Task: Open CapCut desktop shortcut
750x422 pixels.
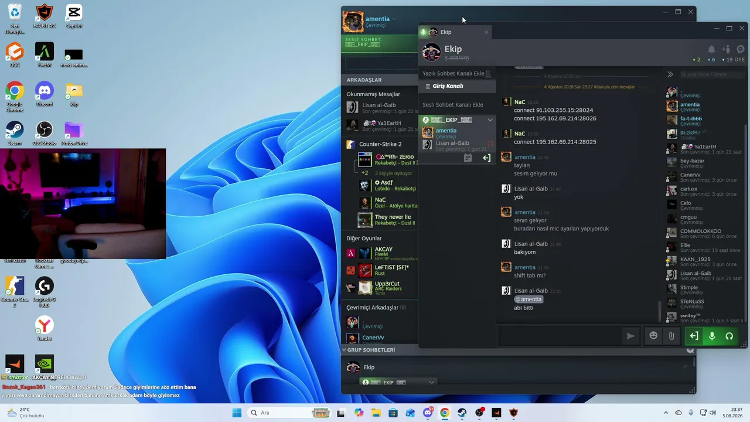Action: [x=74, y=16]
